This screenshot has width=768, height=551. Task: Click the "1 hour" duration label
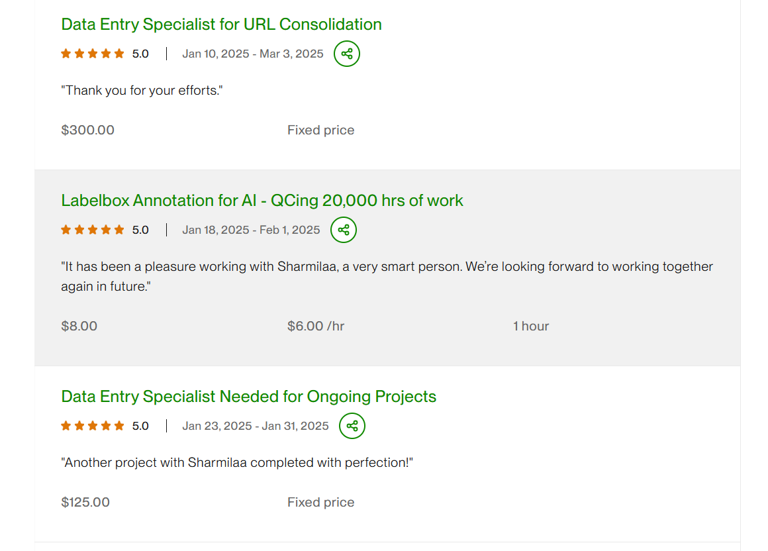(x=531, y=326)
